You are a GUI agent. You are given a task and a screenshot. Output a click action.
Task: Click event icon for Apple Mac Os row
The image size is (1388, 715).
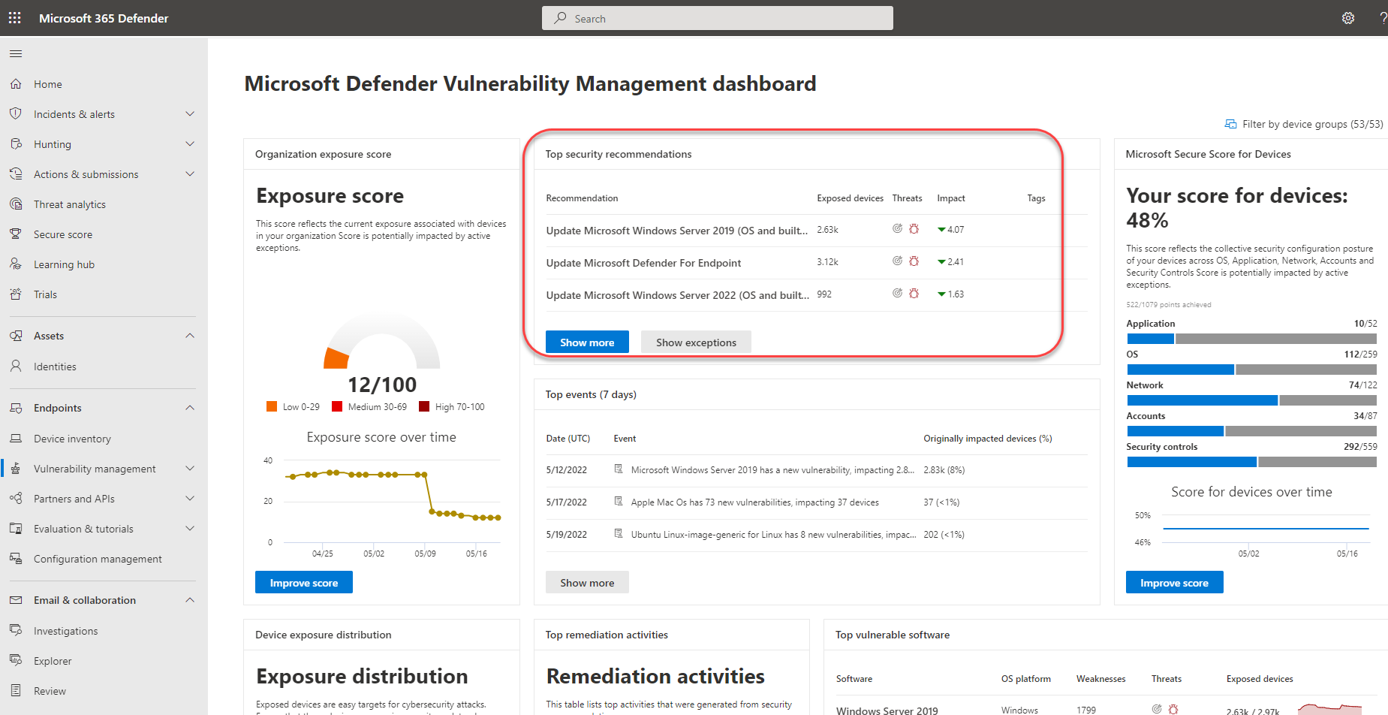click(x=619, y=501)
